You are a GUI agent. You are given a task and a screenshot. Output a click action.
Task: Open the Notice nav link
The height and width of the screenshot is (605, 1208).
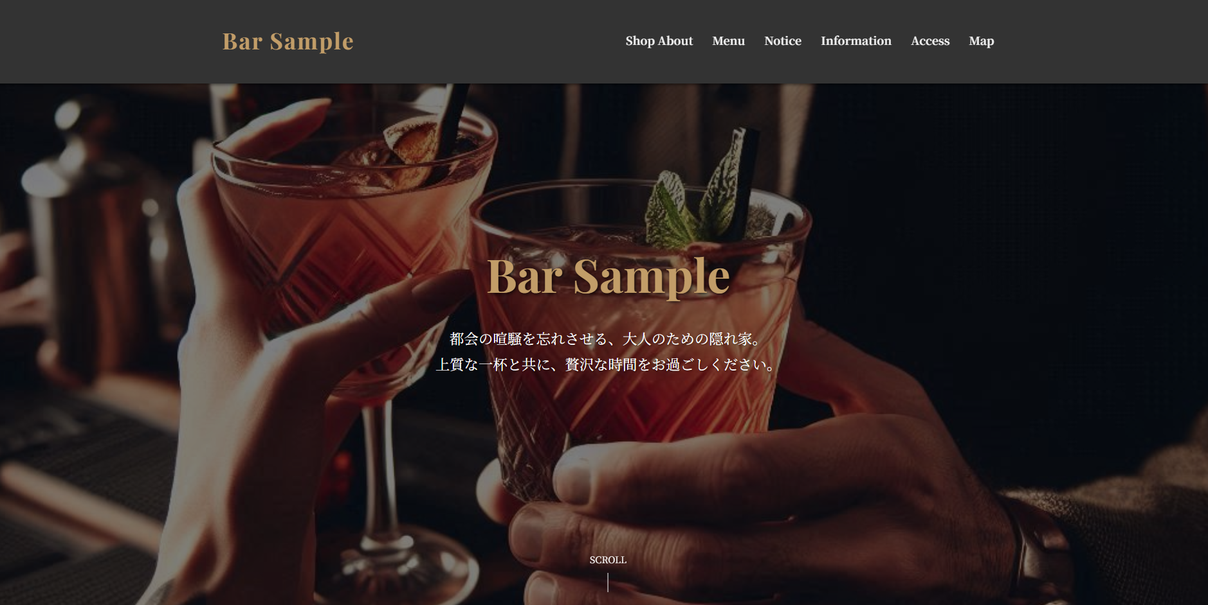[782, 41]
